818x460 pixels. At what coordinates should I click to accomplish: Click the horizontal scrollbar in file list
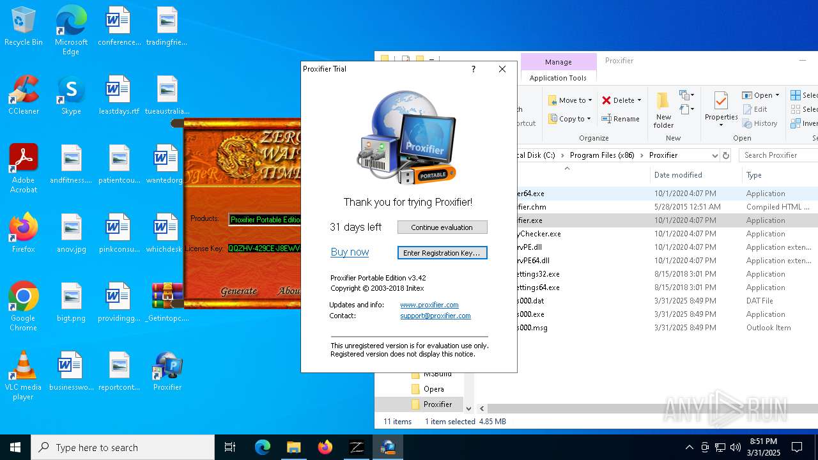652,408
